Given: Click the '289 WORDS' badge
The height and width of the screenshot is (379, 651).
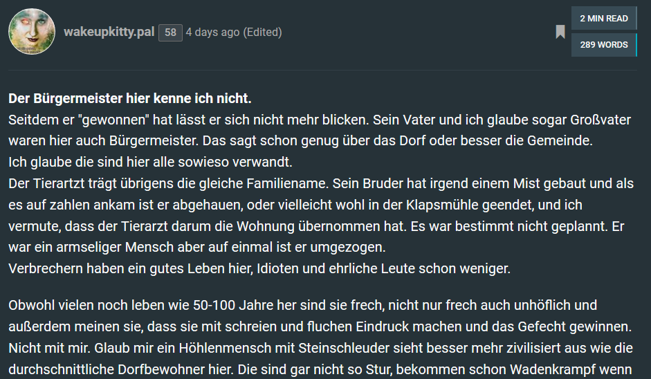Looking at the screenshot, I should (603, 45).
